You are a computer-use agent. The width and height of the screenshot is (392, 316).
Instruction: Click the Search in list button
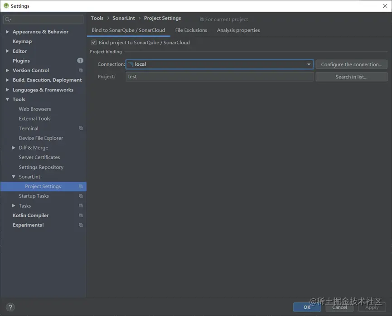(351, 76)
